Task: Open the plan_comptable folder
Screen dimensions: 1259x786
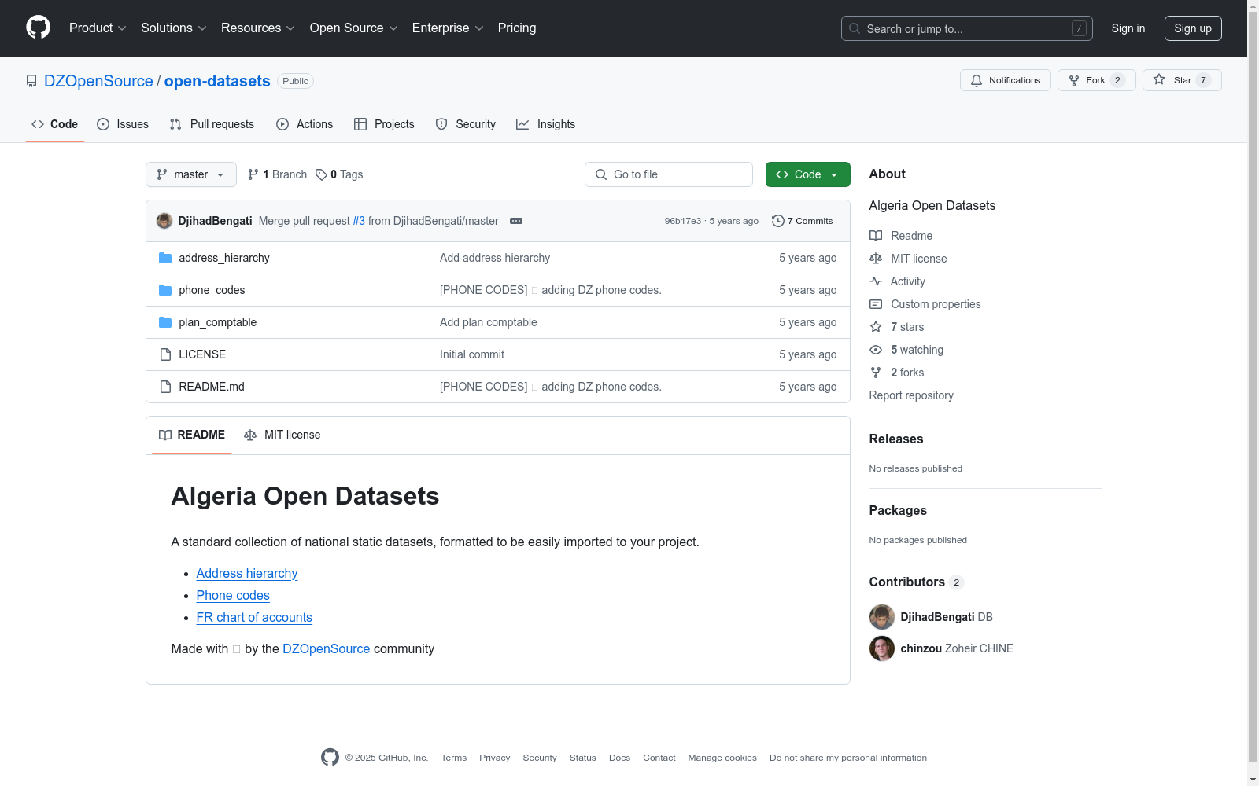Action: coord(218,322)
